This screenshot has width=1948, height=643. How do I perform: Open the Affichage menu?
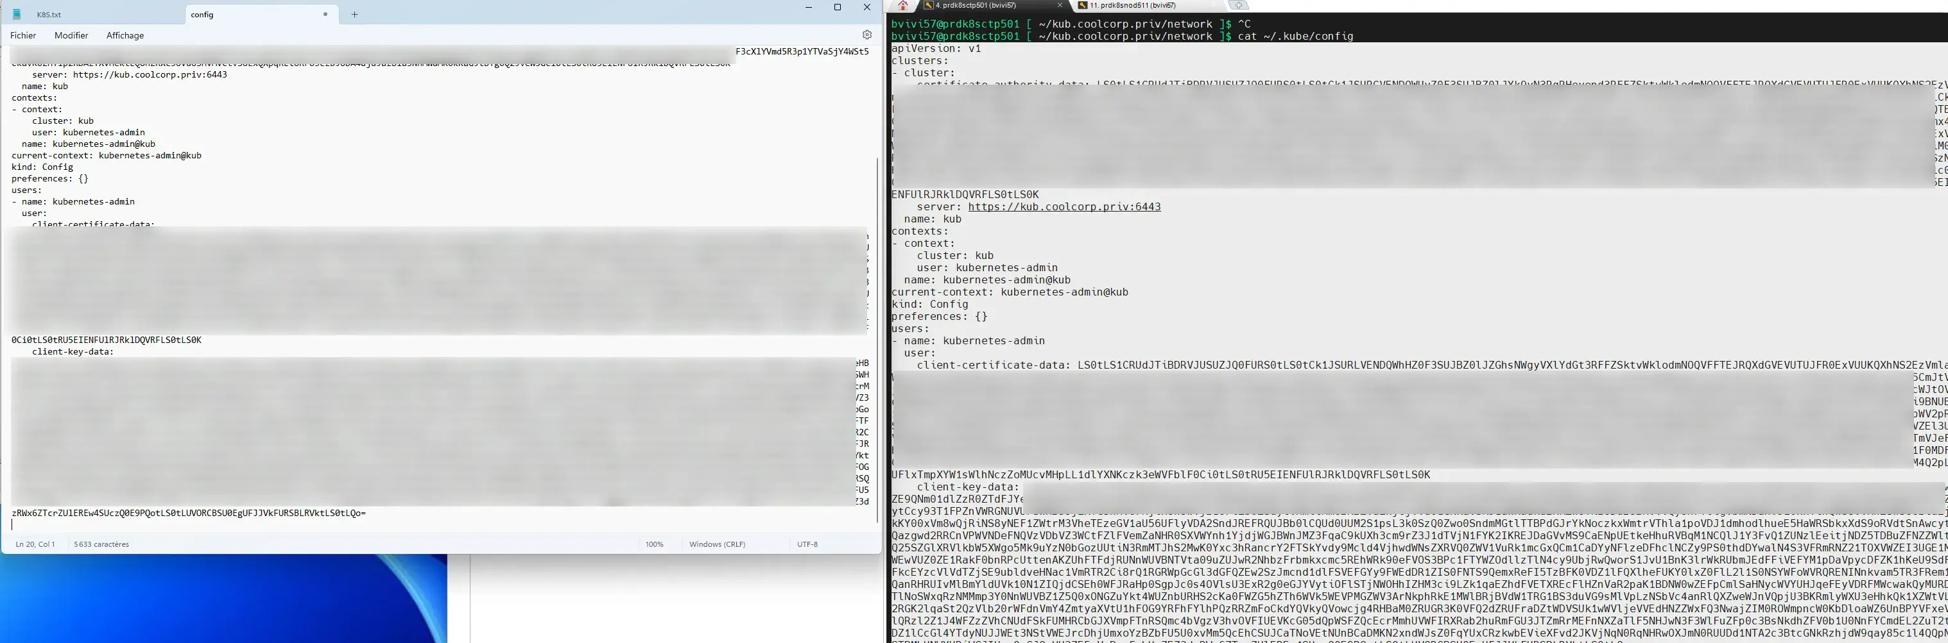pos(125,35)
